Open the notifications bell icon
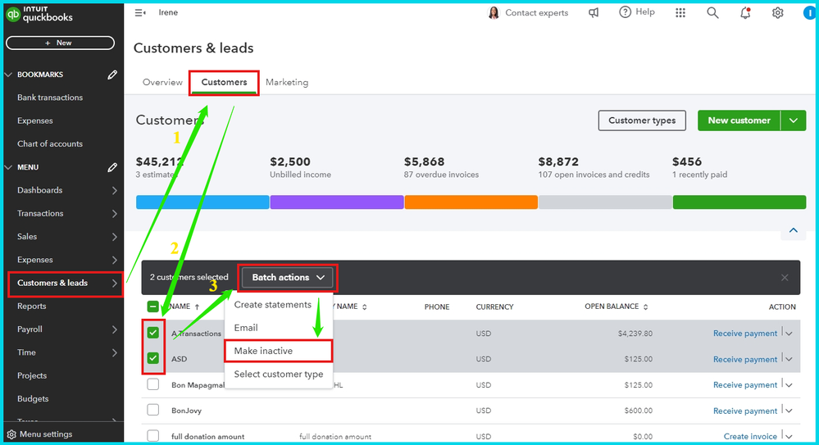 745,12
